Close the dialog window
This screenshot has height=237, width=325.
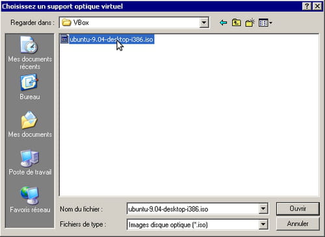(317, 6)
